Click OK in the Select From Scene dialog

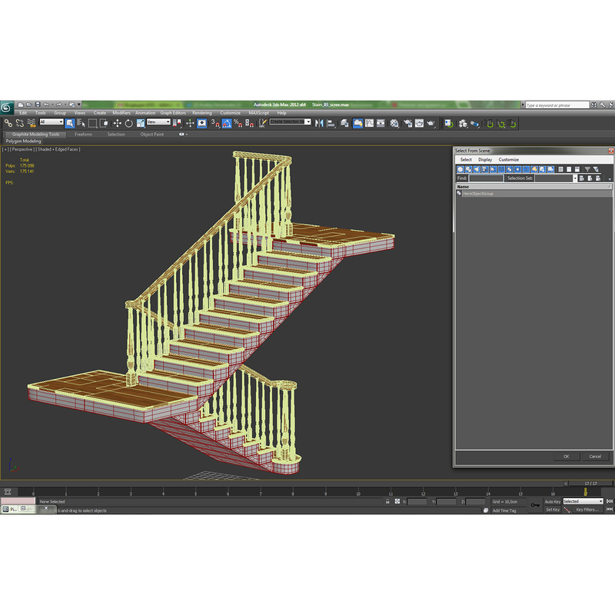565,456
